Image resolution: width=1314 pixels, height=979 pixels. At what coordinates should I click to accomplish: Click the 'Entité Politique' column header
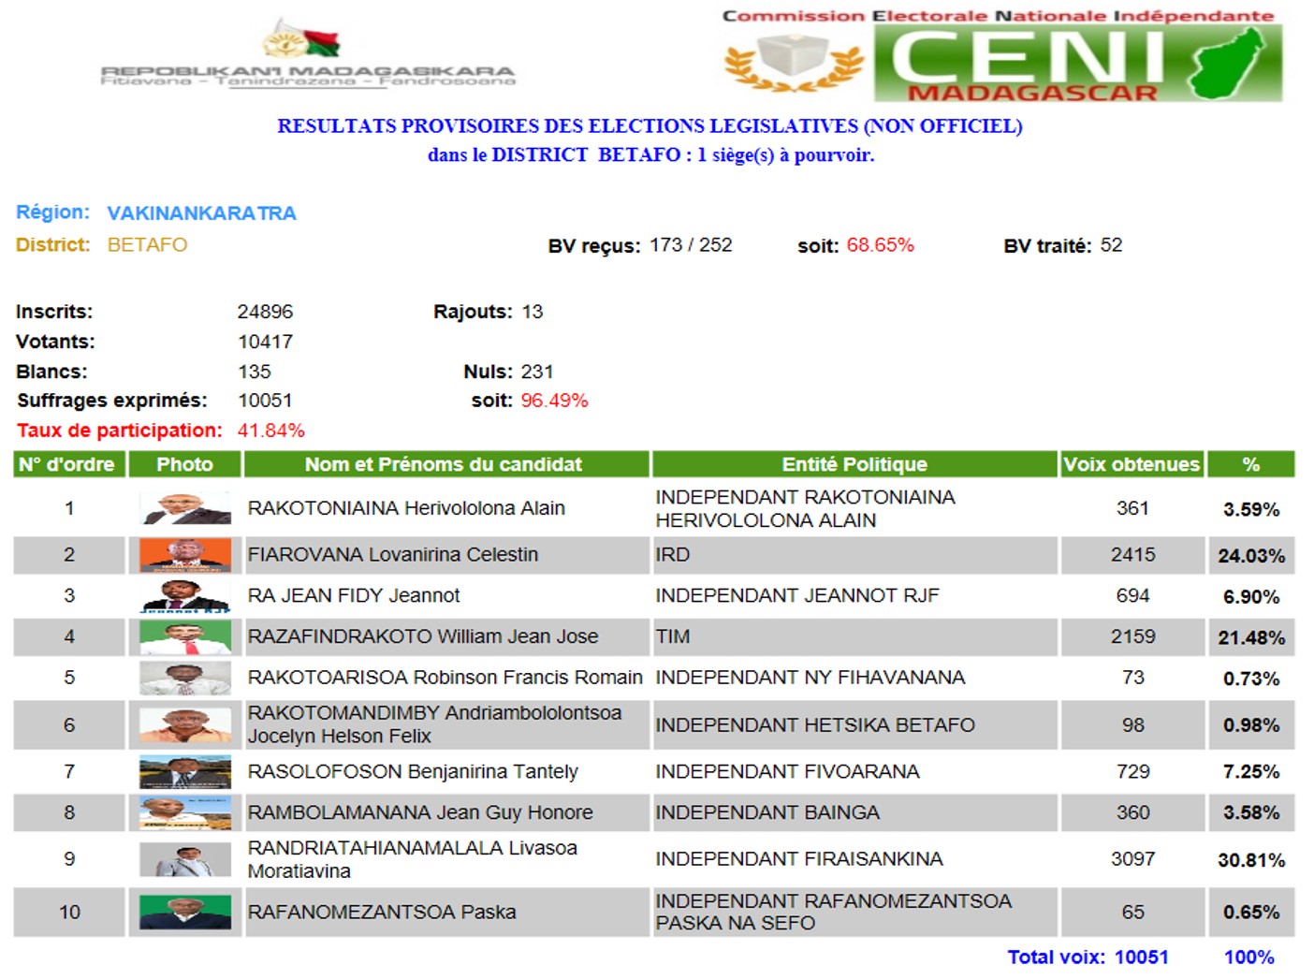(x=854, y=464)
